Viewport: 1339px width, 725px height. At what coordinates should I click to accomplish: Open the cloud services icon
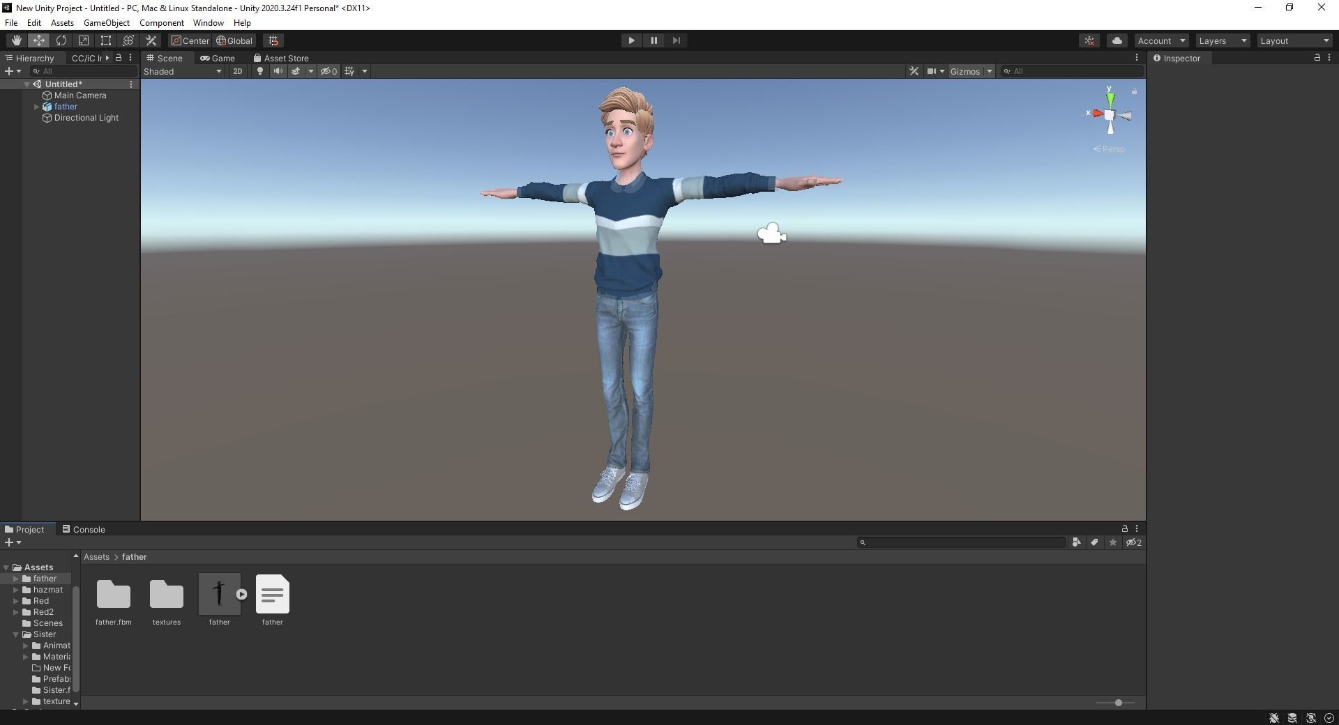[x=1117, y=40]
